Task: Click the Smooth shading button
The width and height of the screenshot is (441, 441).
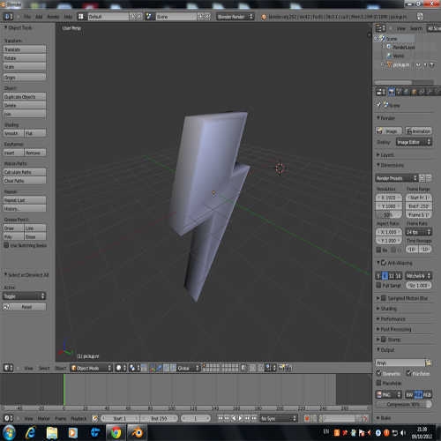Action: click(13, 133)
